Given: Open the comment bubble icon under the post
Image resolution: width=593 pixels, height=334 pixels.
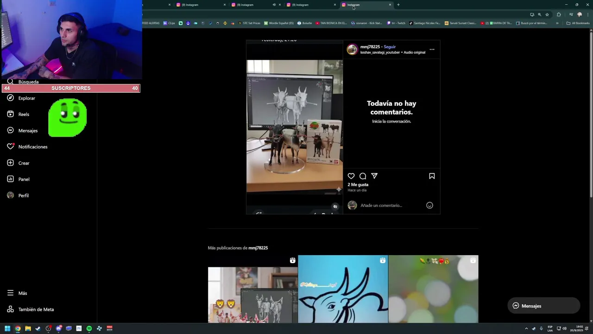Looking at the screenshot, I should (x=363, y=176).
